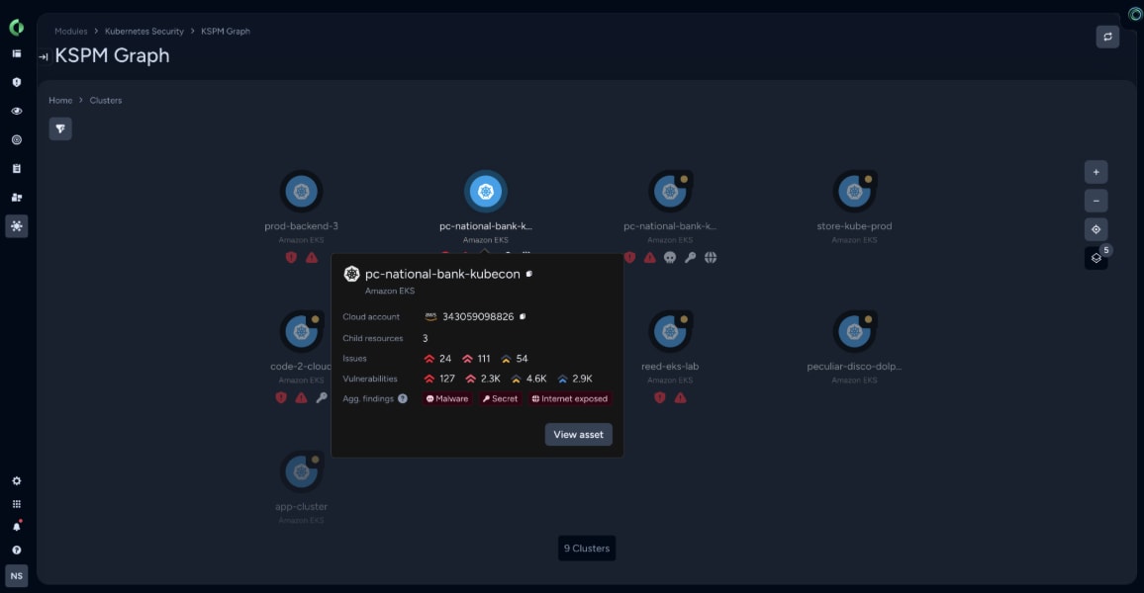The image size is (1144, 593).
Task: Click the View asset button
Action: click(x=579, y=434)
